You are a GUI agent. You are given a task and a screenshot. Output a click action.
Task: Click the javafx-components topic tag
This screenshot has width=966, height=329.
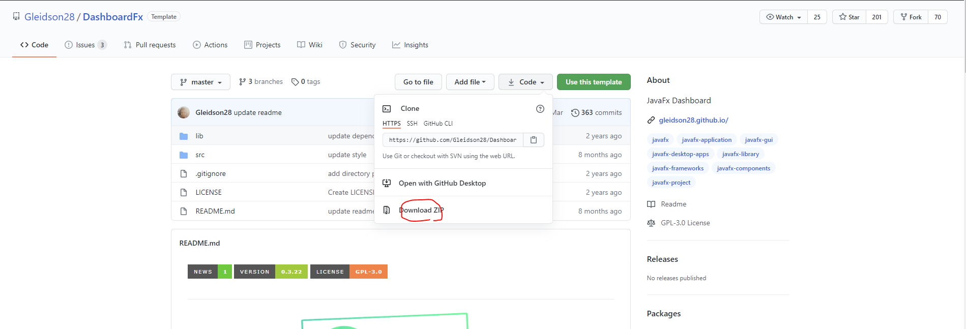coord(743,168)
